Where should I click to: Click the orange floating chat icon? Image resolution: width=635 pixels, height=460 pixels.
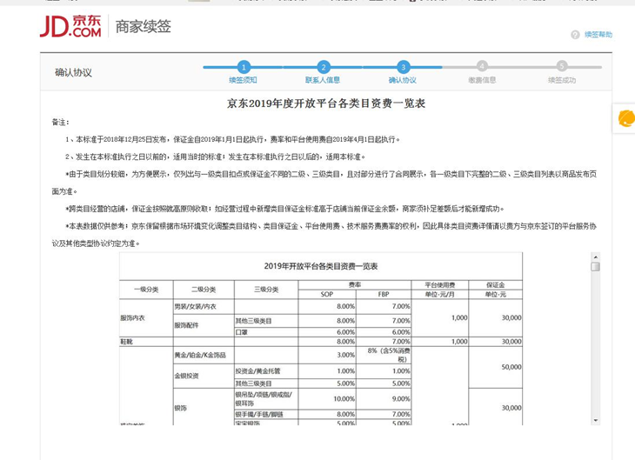[x=626, y=118]
